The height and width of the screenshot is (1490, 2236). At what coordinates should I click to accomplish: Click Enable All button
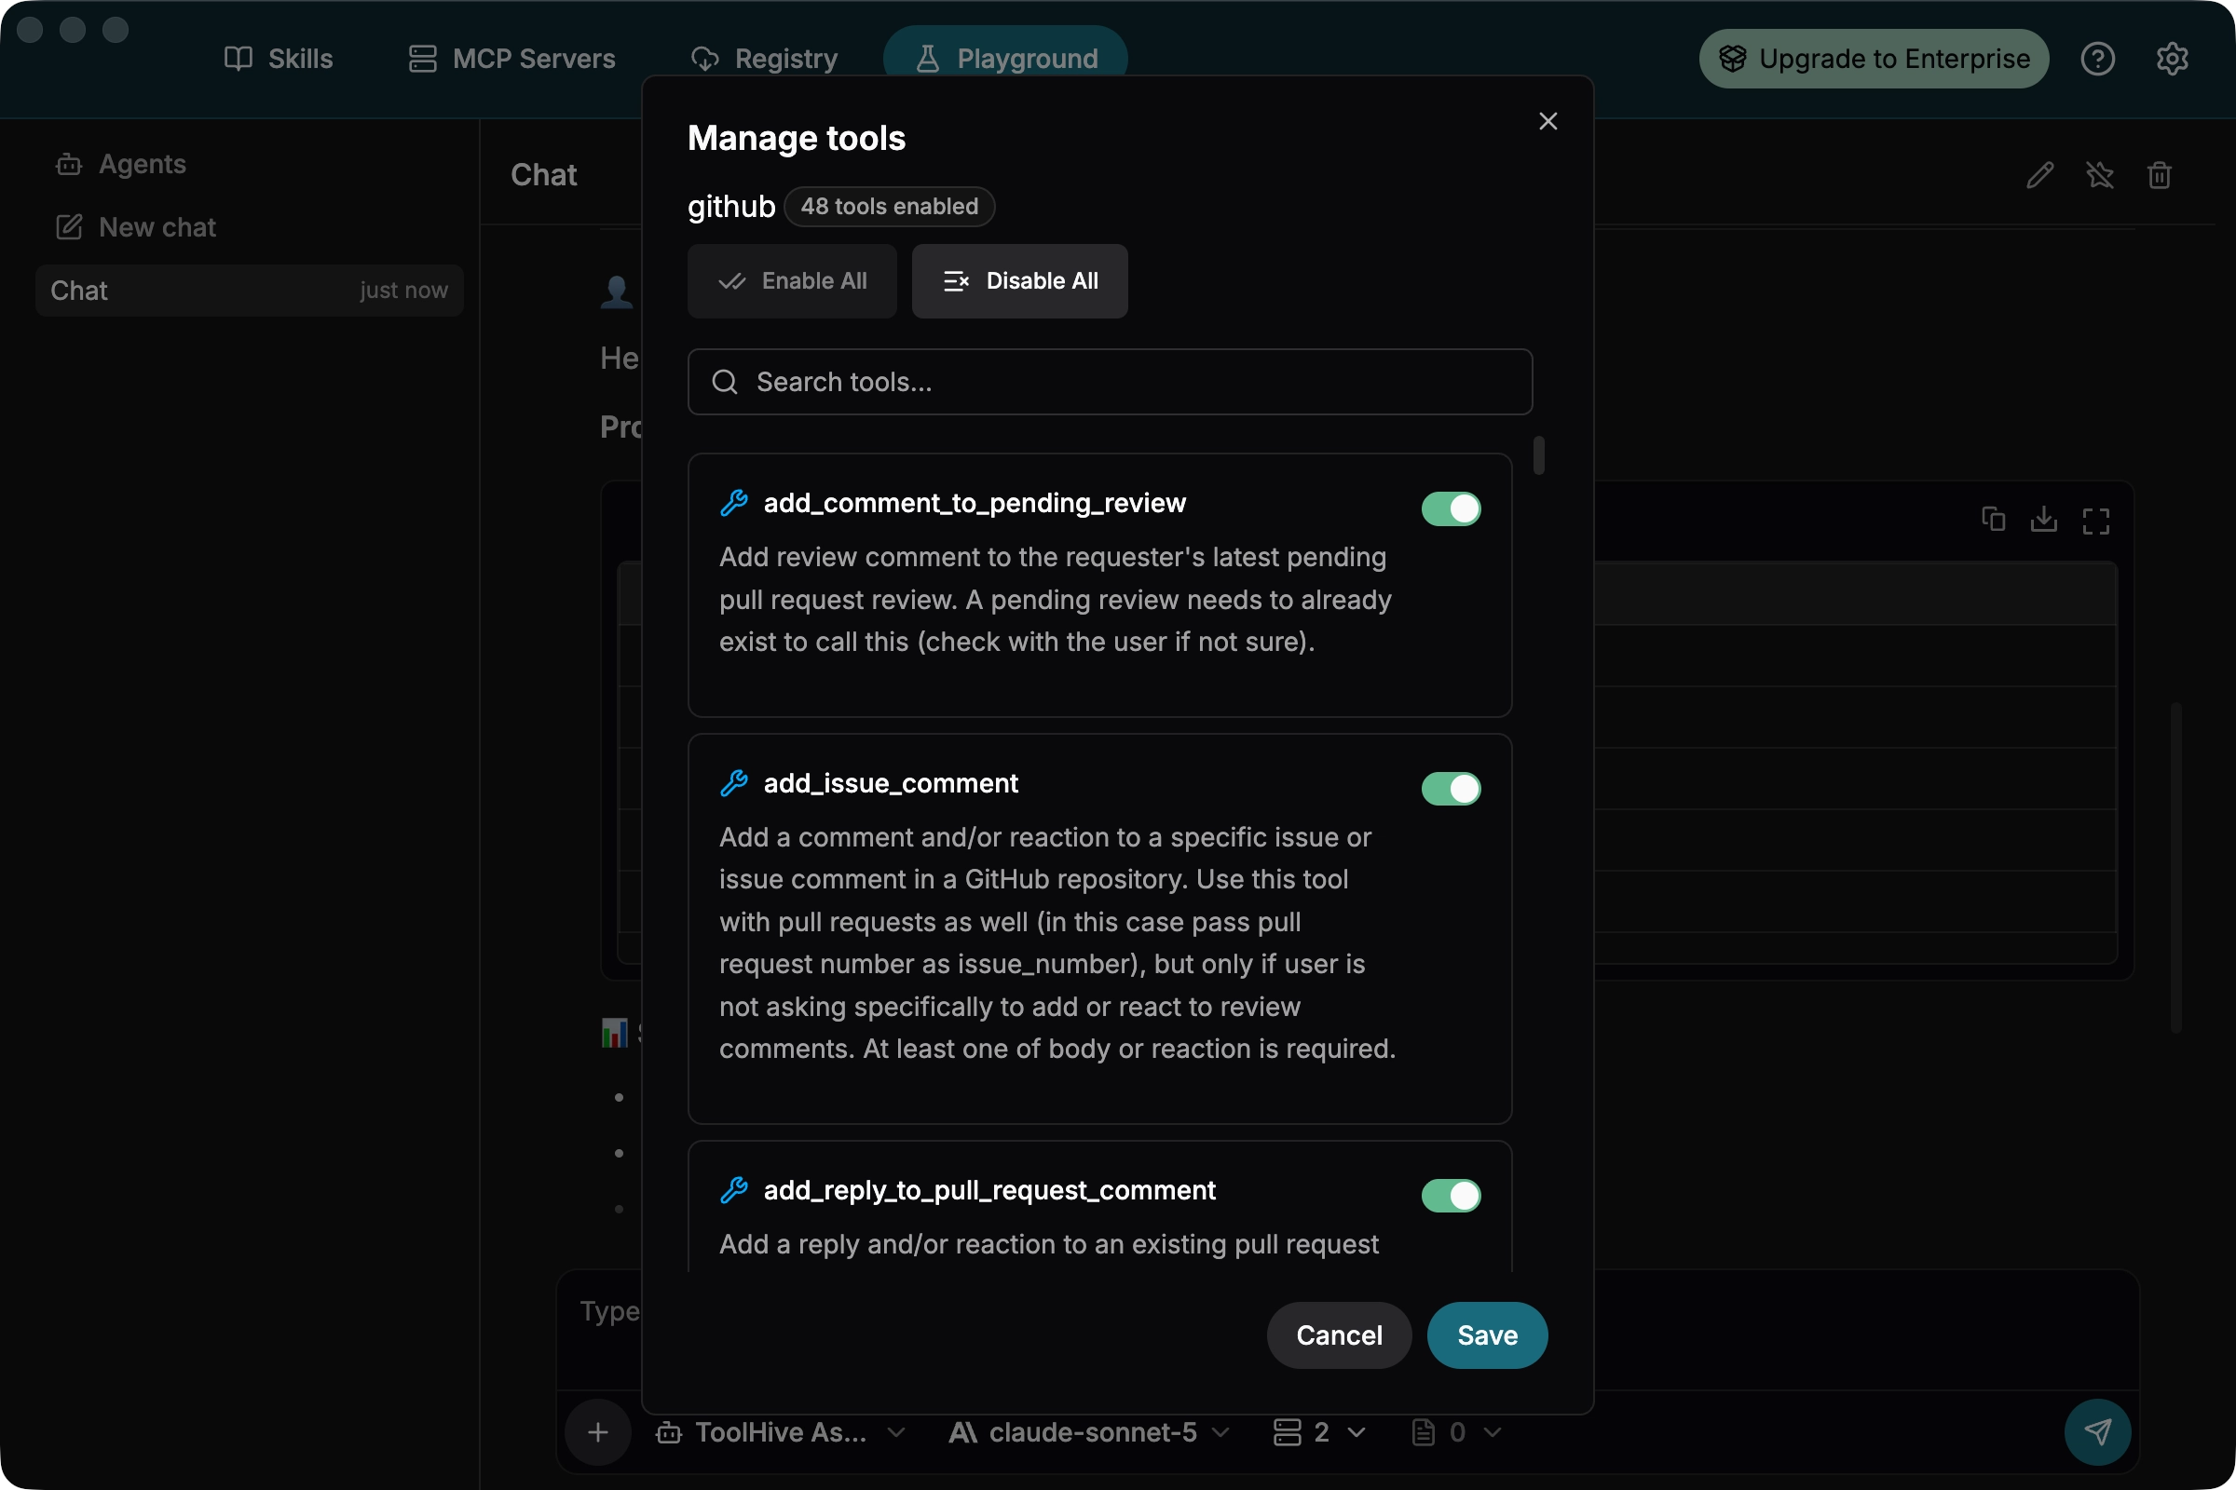tap(792, 280)
